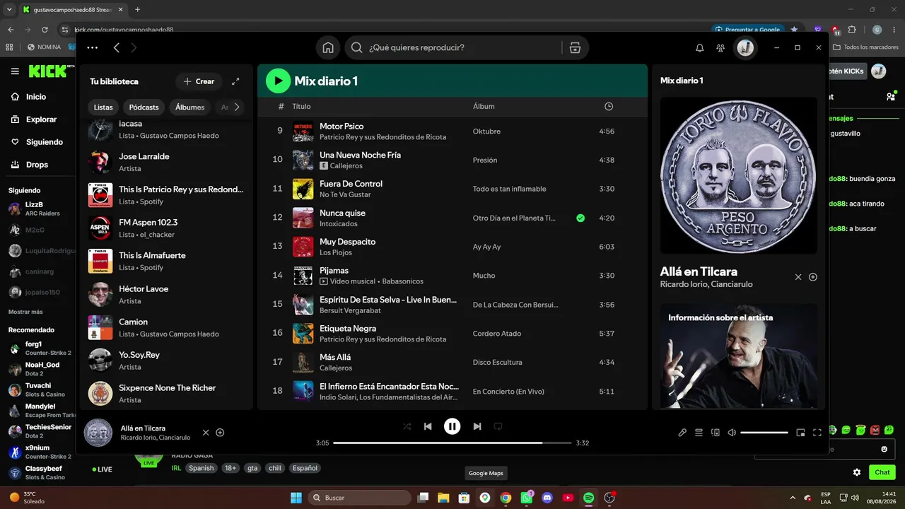Toggle the green saved check on Nunca quise
The image size is (905, 509).
pyautogui.click(x=580, y=218)
